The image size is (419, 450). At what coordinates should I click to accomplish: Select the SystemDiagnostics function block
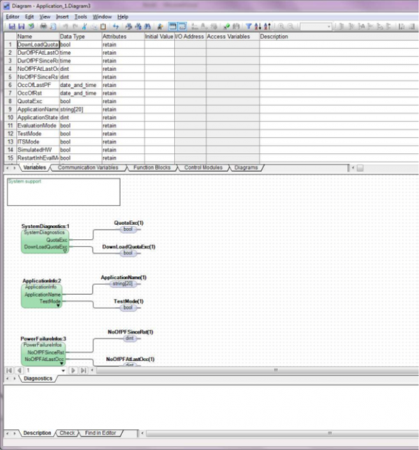(x=44, y=240)
